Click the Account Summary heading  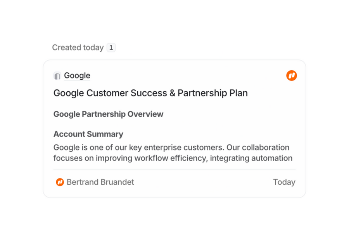[88, 134]
